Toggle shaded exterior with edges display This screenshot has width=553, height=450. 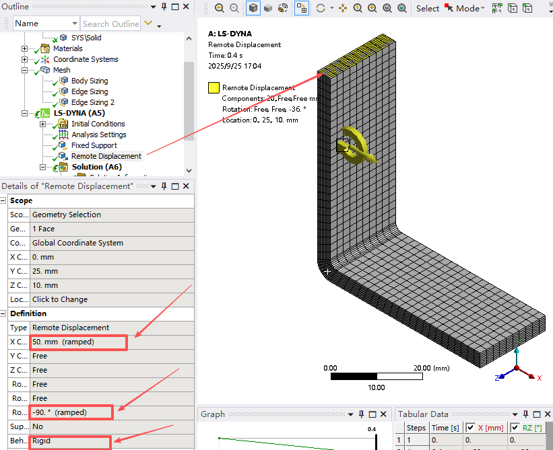253,8
